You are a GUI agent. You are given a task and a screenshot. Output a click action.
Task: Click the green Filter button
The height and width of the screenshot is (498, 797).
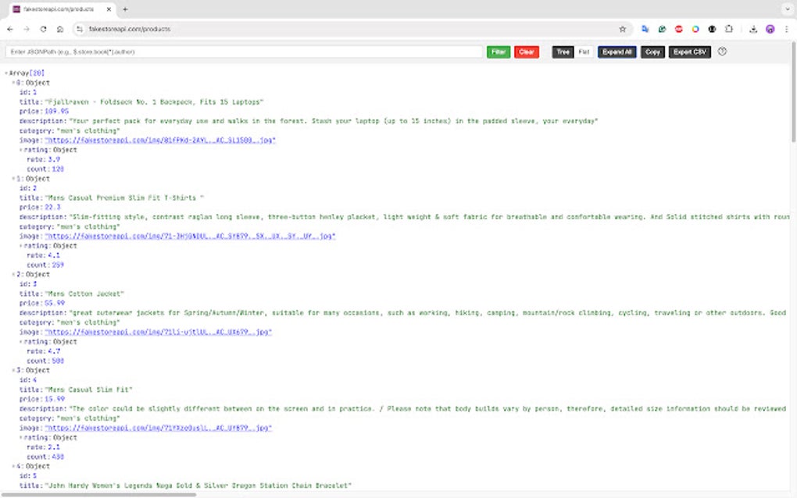coord(498,52)
